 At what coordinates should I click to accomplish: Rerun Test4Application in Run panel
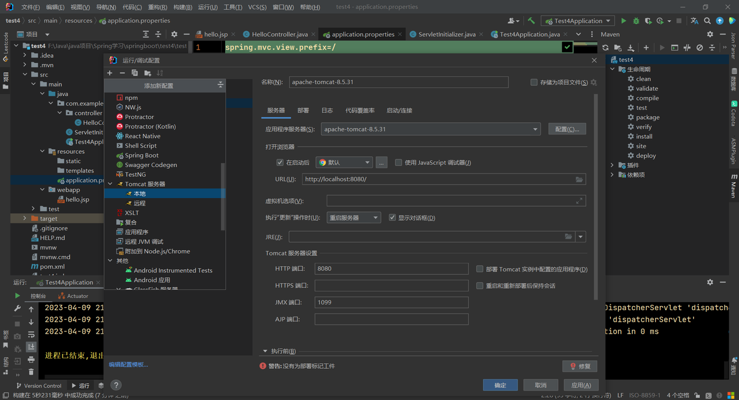(17, 296)
